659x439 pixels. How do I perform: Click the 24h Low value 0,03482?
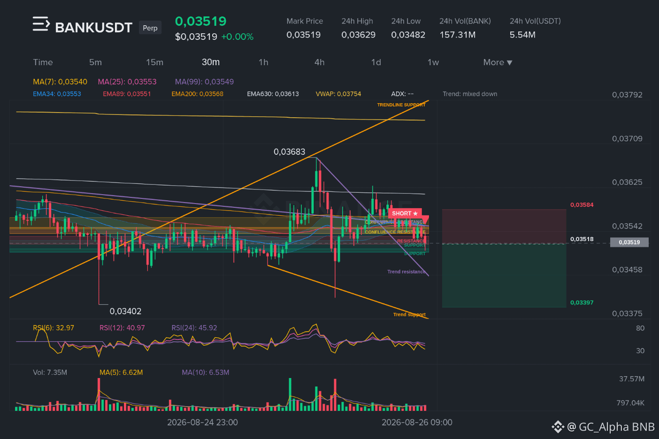point(408,35)
